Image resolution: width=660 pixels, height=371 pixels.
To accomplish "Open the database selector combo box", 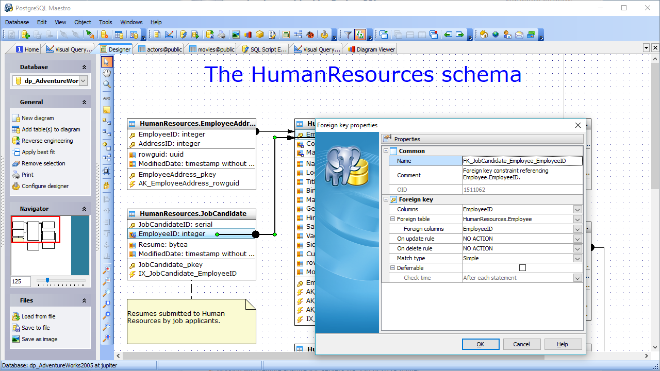I will click(83, 81).
